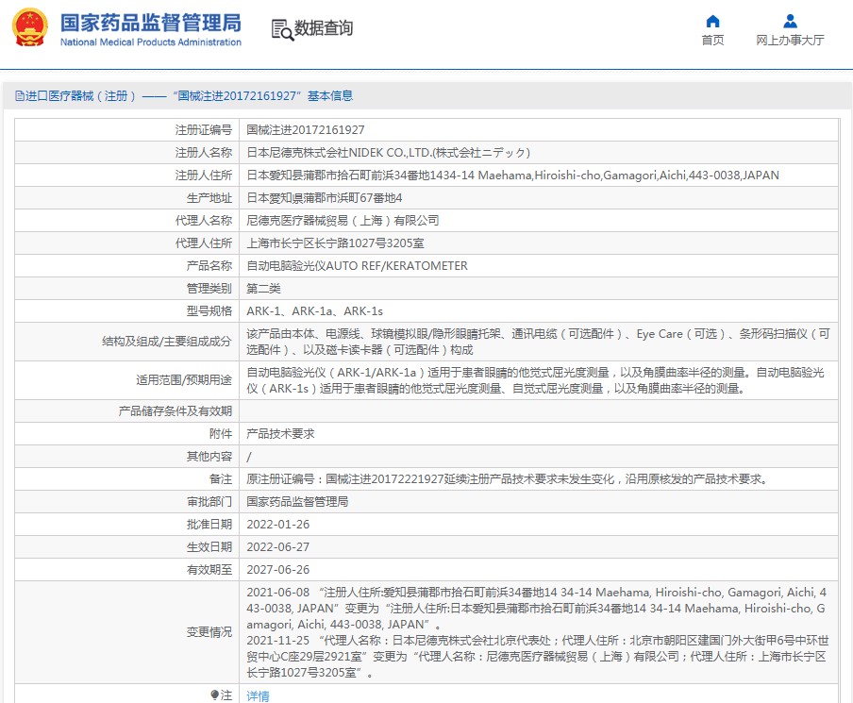Open 网上办事大厅 via the user icon
Screen dimensions: 853x703
(790, 21)
